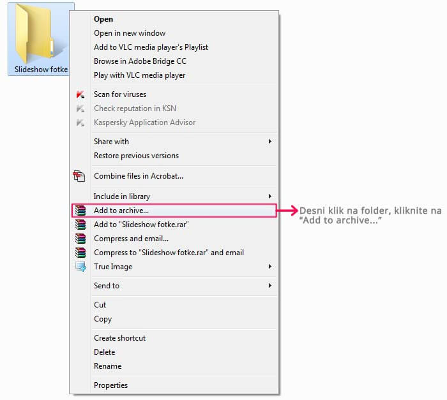Screen dimensions: 447x400
Task: Click WinRAR icon beside Compress and email
Action: [80, 239]
